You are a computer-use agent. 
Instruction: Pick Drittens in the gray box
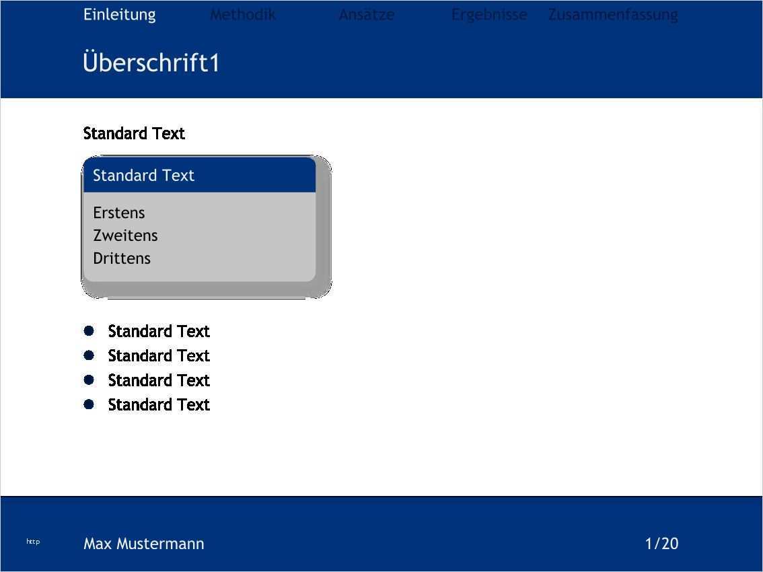pos(122,258)
